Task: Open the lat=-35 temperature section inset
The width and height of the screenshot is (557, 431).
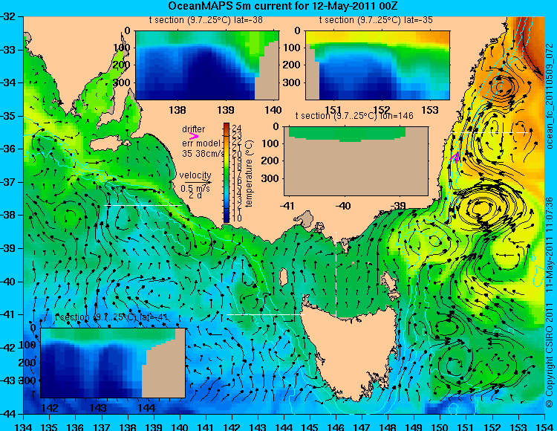Action: click(x=377, y=65)
